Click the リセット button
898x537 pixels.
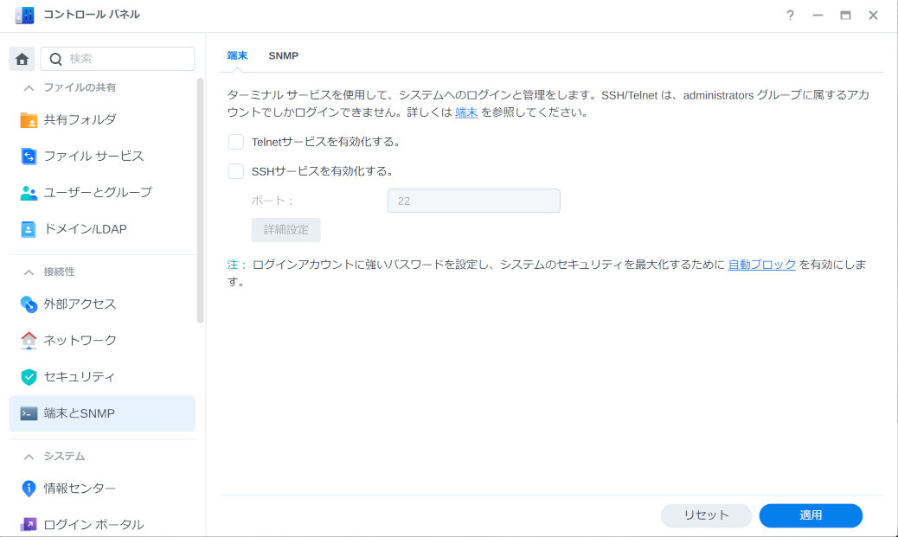click(x=706, y=515)
